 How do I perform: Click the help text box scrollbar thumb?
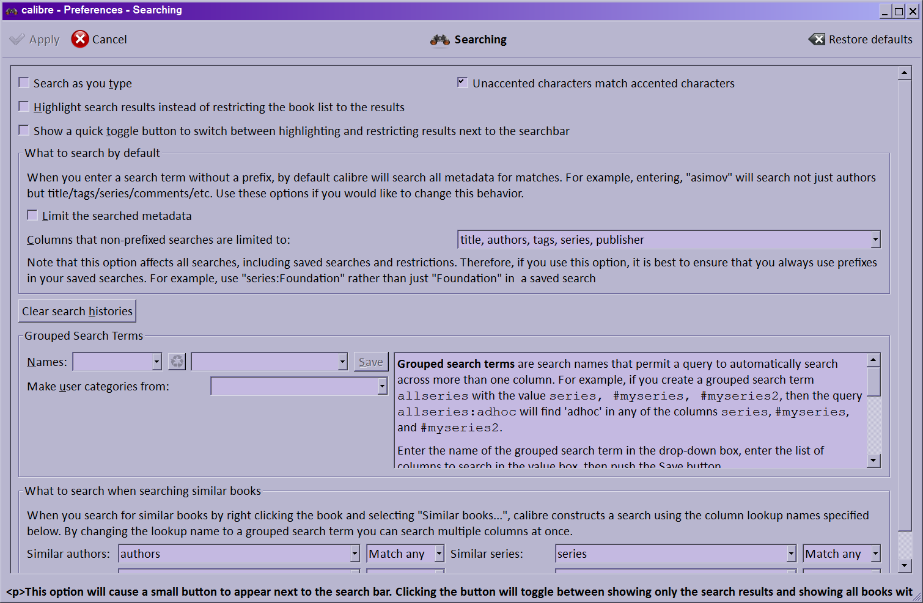pos(873,381)
